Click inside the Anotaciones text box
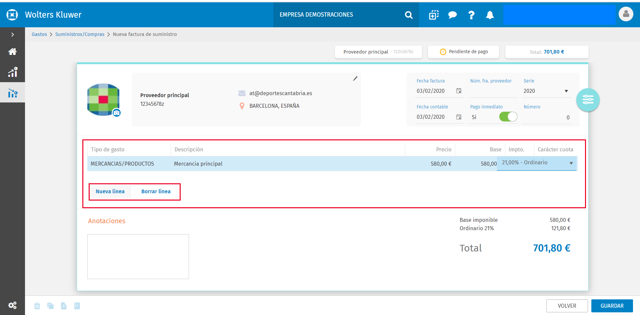Viewport: 640px width, 315px height. pyautogui.click(x=138, y=256)
